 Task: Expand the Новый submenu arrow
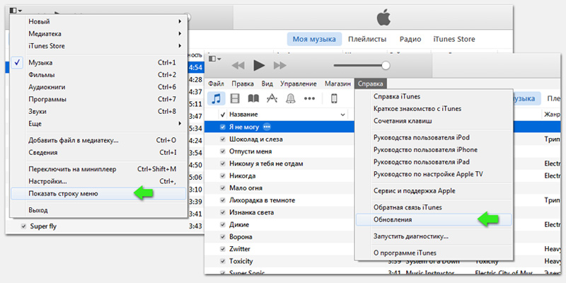tap(180, 22)
